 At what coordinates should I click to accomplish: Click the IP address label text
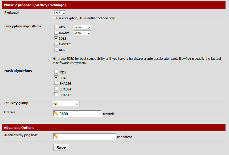(124, 137)
